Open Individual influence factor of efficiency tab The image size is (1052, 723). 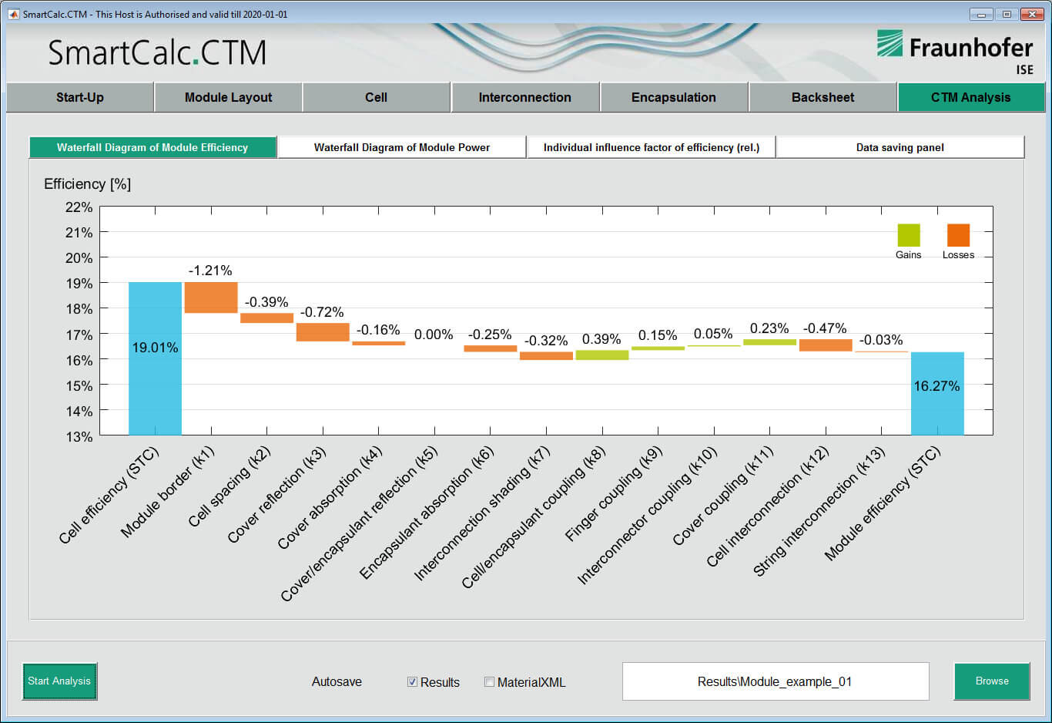click(x=652, y=147)
